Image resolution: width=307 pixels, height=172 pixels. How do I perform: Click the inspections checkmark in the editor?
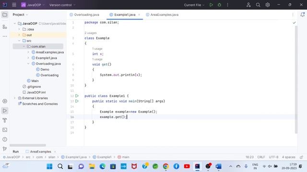(294, 22)
